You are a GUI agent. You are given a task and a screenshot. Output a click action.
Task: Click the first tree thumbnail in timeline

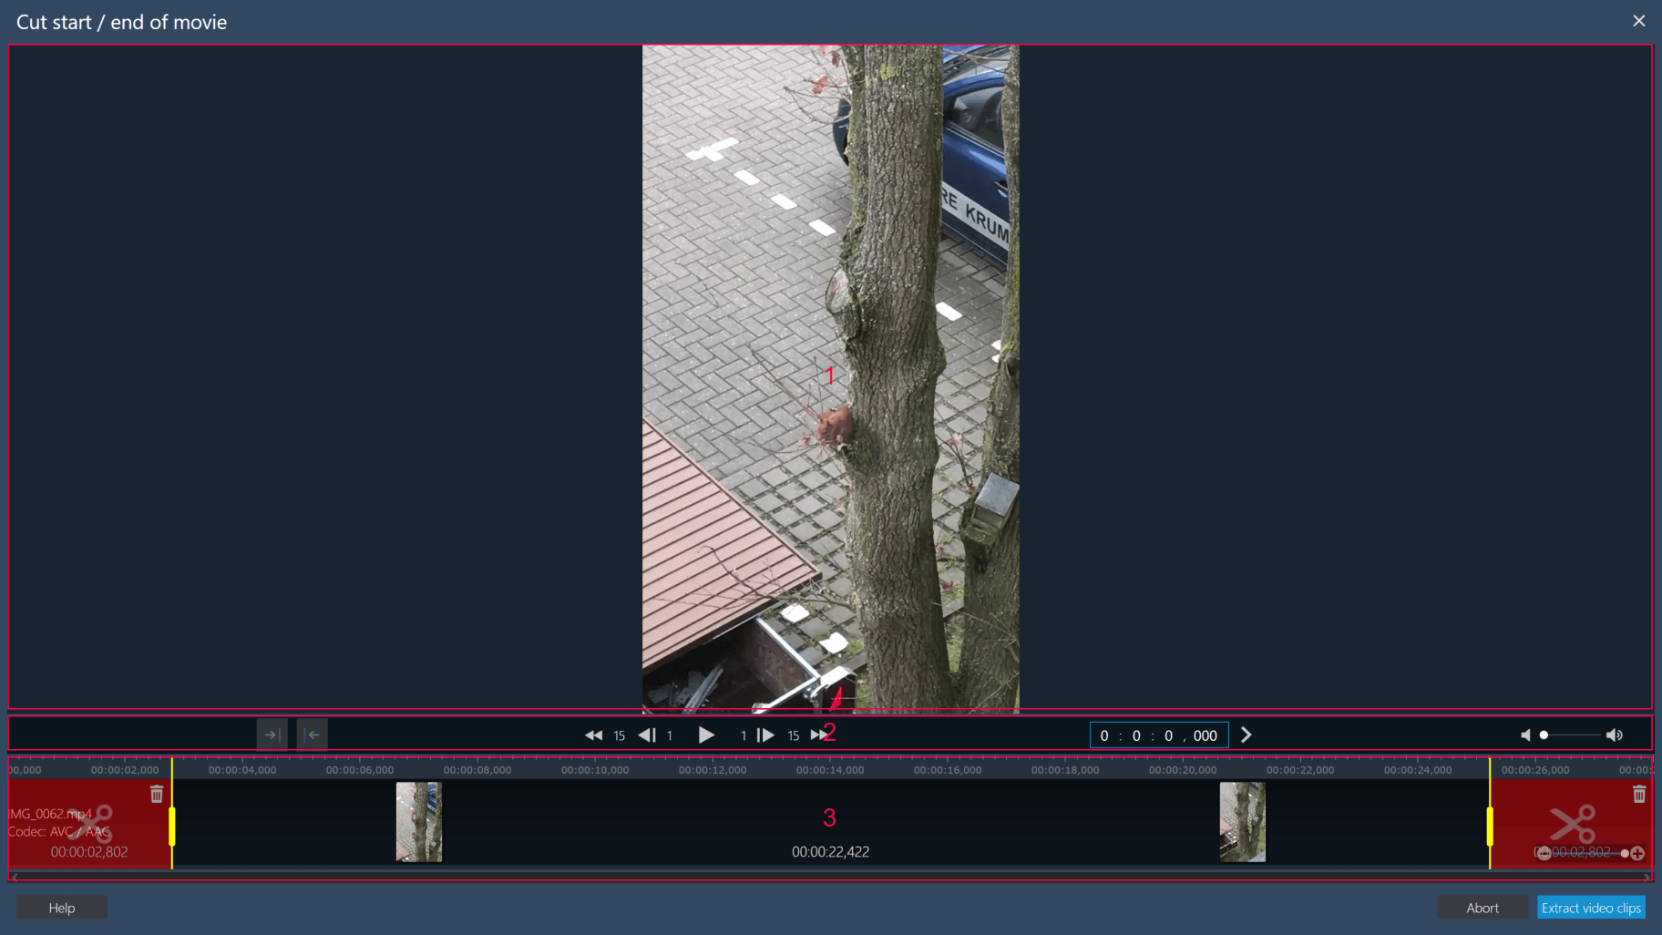(419, 822)
